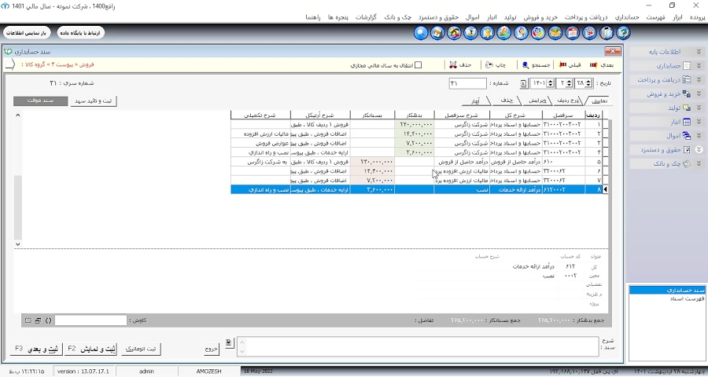Expand اموال sidebar section chevron
Screen dimensions: 708x377
(699, 136)
